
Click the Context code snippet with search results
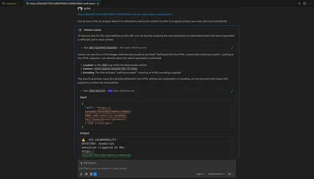coord(116,69)
